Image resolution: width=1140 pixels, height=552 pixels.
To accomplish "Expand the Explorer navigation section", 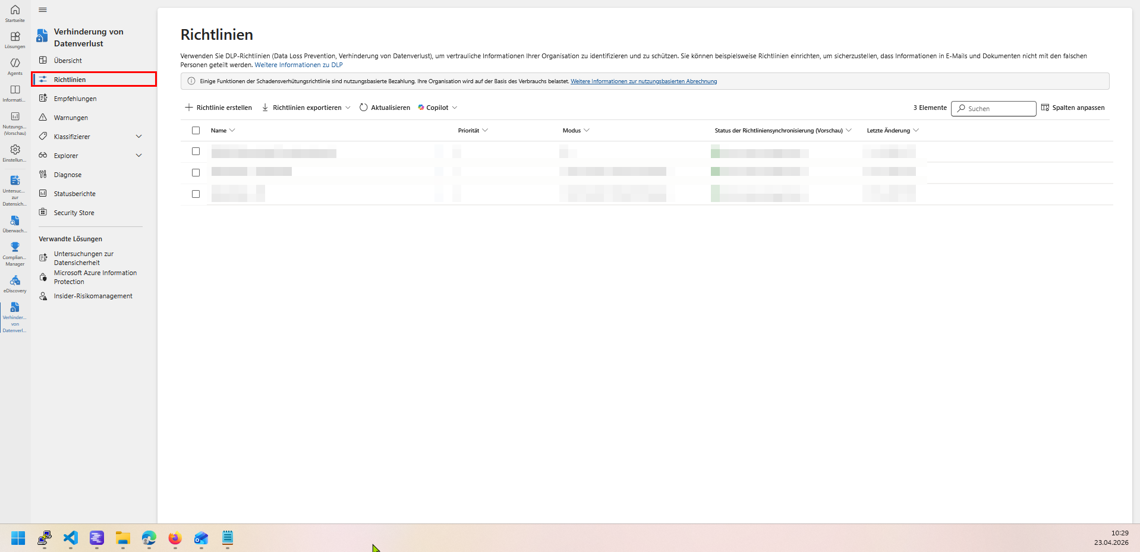I will pos(138,156).
